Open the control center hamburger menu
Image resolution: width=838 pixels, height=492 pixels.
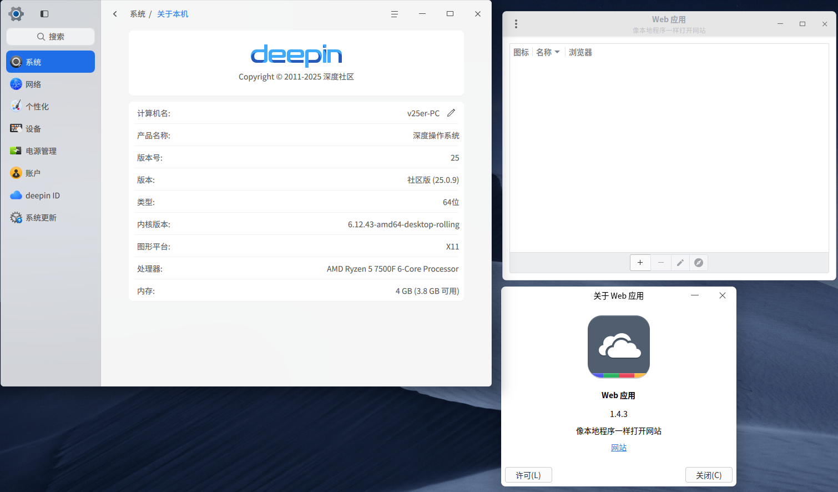[x=394, y=14]
